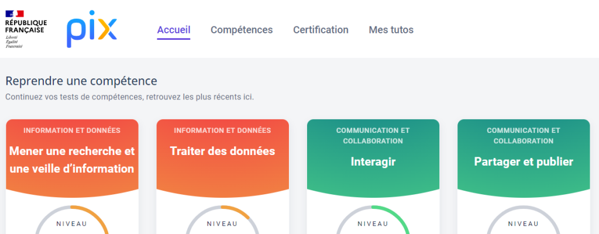Click the green level gauge under Interagir
The image size is (599, 234).
373,223
